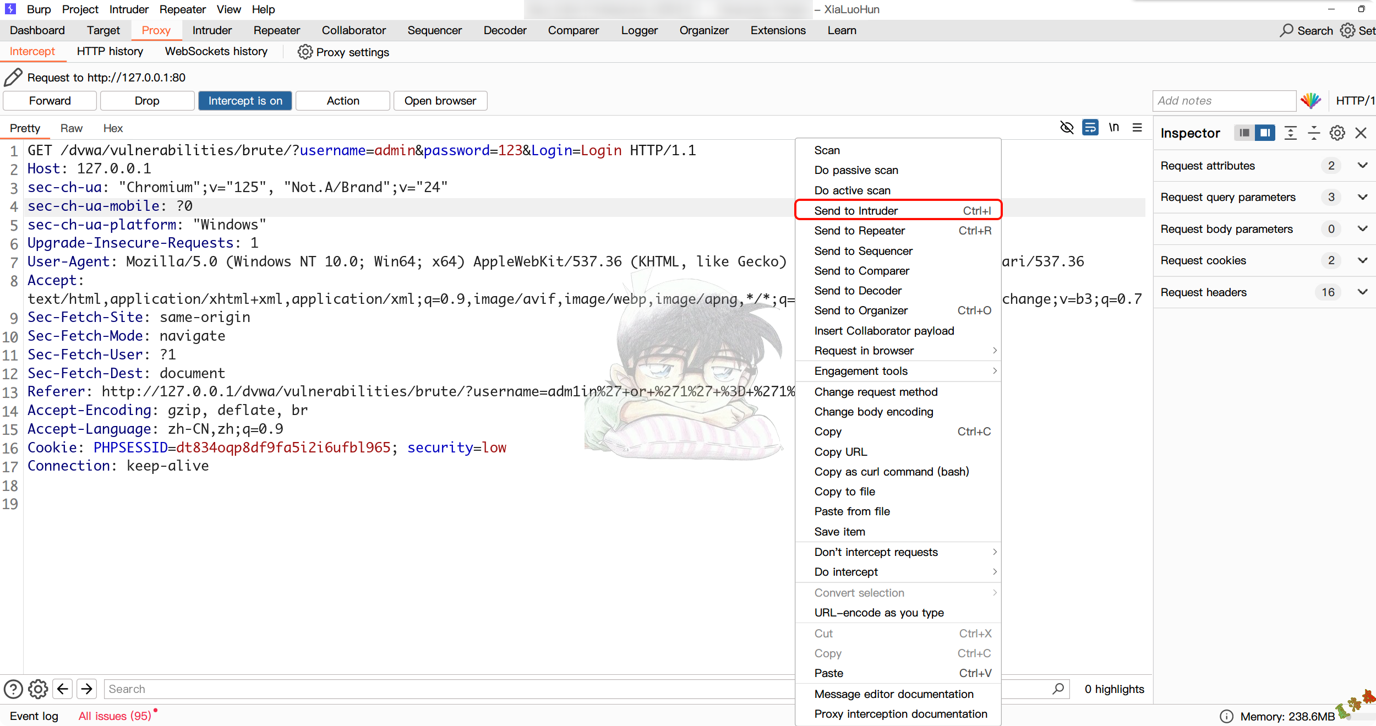Open All issues (95) link
Screen dimensions: 1376x726
[114, 716]
